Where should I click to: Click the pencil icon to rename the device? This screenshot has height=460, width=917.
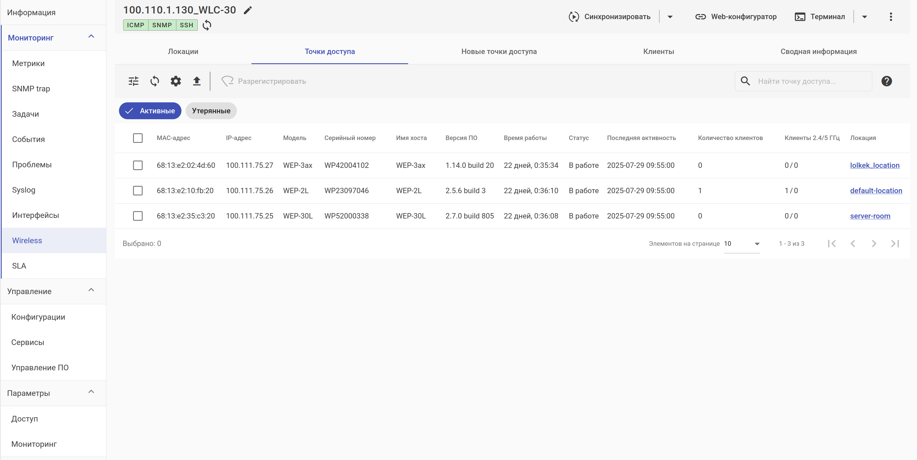[248, 10]
